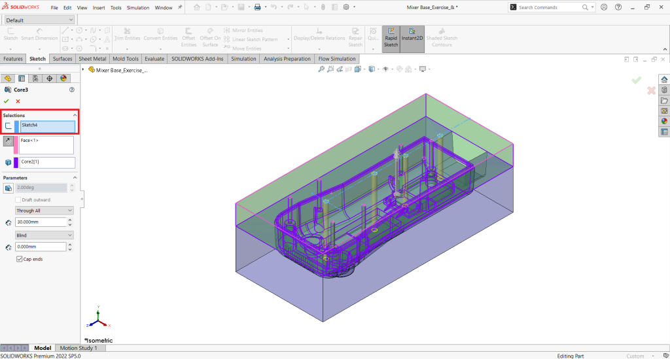670x359 pixels.
Task: Click the Print icon in the top toolbar
Action: (257, 8)
